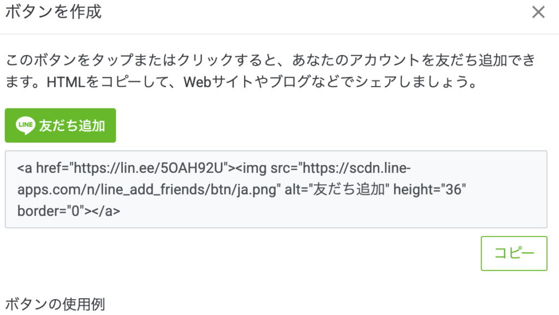Click the word HTML in the description
Screen dimensions: 559x315
click(63, 83)
